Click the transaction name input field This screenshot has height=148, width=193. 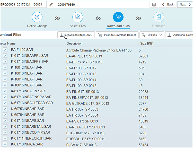pos(23,5)
